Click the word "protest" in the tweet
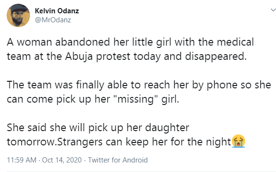The width and height of the screenshot is (276, 172). point(113,57)
